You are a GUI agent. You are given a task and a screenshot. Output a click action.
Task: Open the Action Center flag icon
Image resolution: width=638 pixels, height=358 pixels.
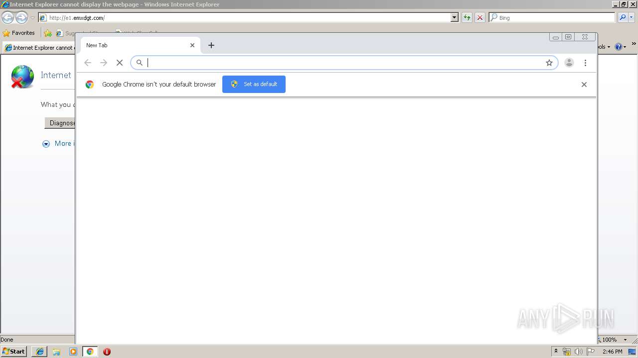591,352
